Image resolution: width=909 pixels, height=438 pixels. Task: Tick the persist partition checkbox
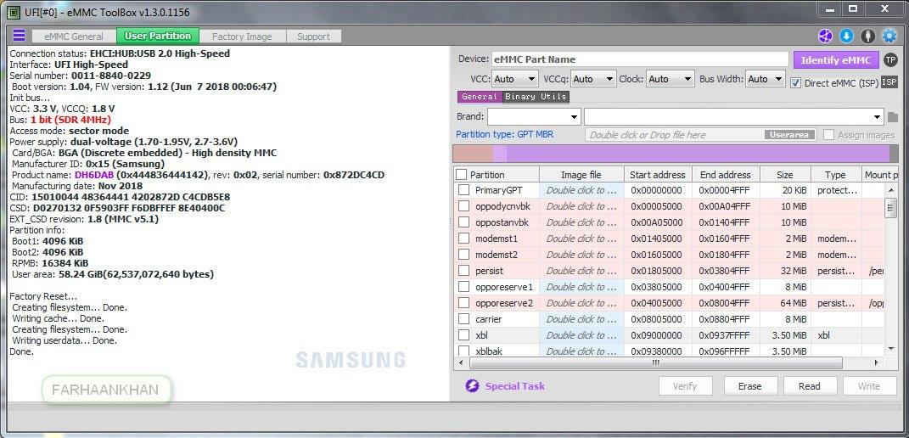463,271
